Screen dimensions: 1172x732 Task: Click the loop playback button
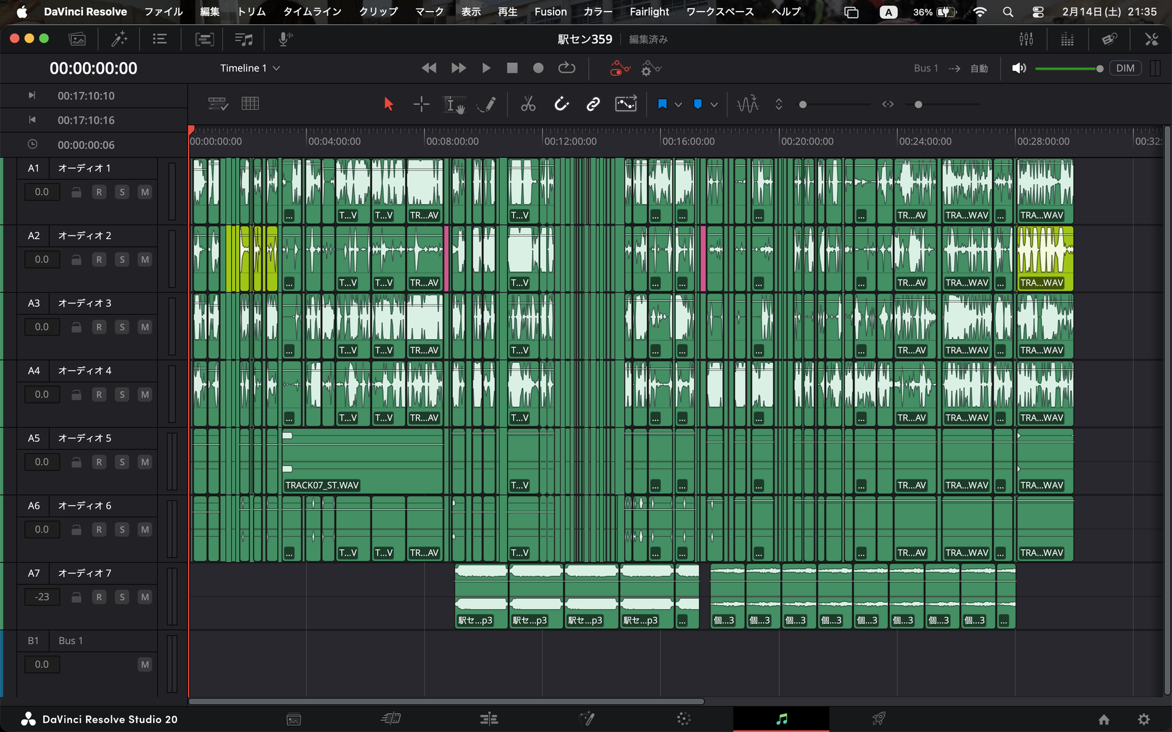(x=566, y=68)
